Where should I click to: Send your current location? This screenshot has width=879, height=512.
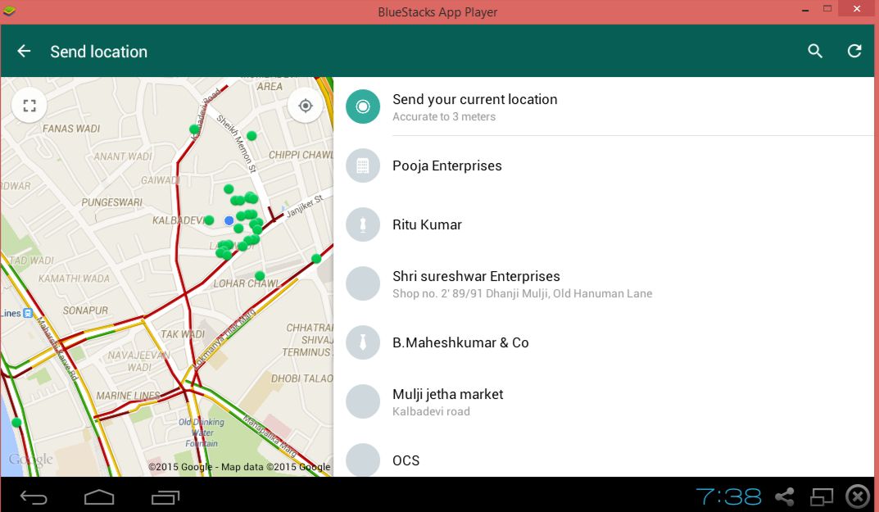coord(604,106)
